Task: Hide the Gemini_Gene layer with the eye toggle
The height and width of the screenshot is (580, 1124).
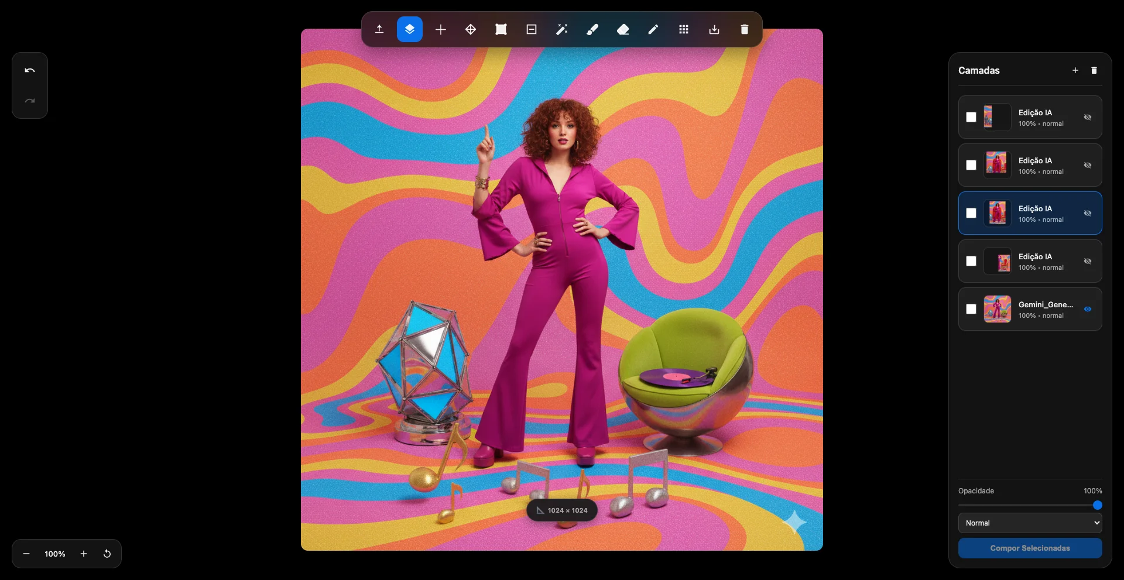Action: click(x=1088, y=309)
